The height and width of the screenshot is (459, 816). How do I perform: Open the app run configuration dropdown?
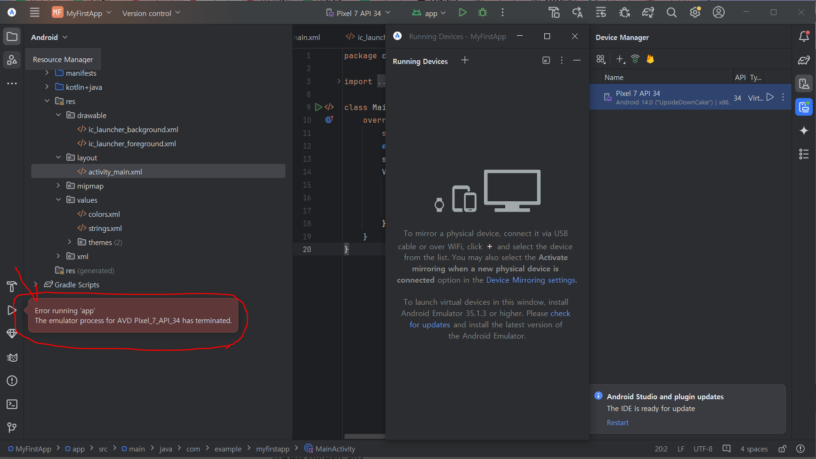429,13
